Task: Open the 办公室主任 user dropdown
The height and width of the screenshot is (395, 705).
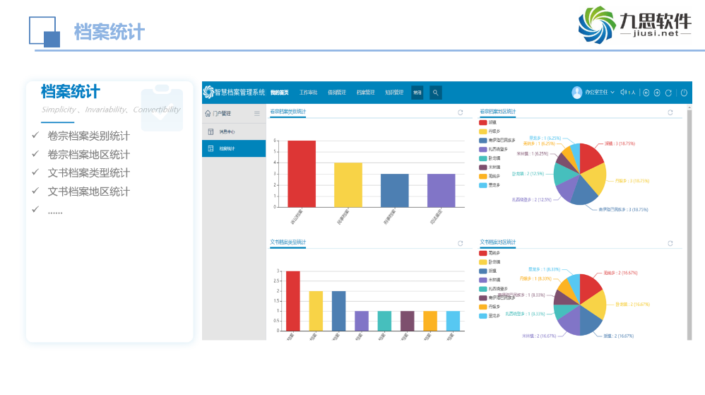Action: pyautogui.click(x=593, y=93)
